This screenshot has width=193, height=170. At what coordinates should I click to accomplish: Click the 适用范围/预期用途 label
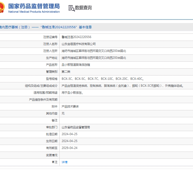[46, 93]
